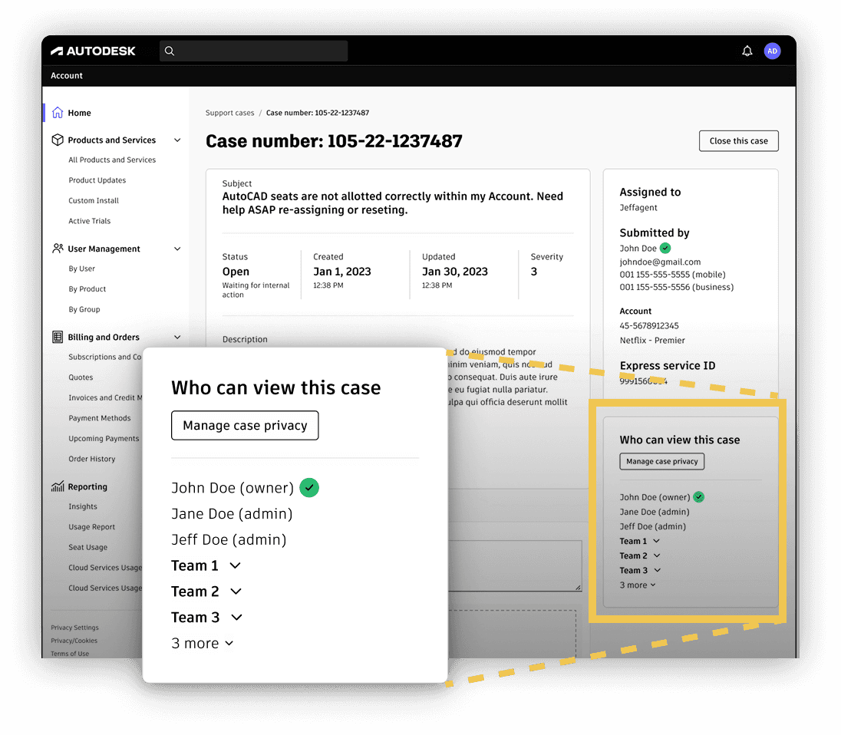
Task: Open Terms of Use footer link
Action: tap(70, 654)
